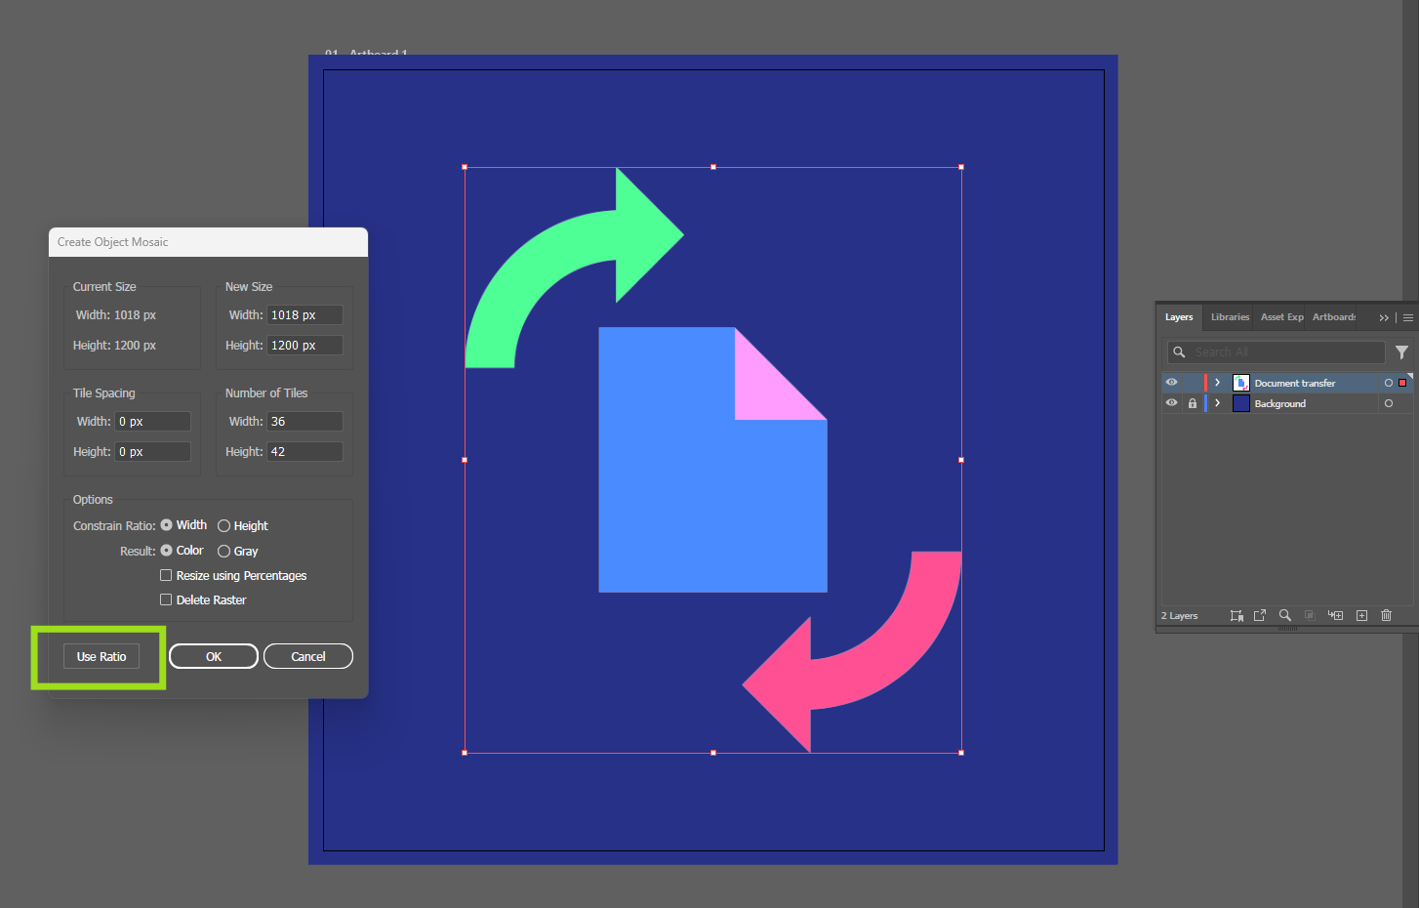The height and width of the screenshot is (908, 1419).
Task: Open the Layers panel hamburger menu
Action: click(1408, 317)
